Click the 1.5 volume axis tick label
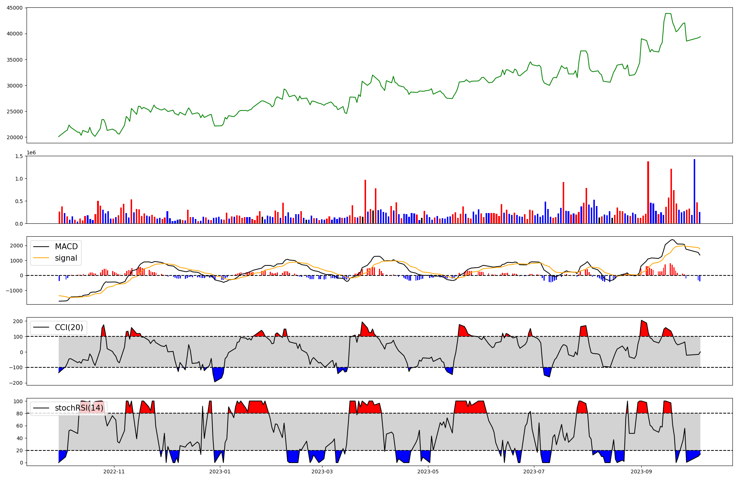 (x=19, y=156)
